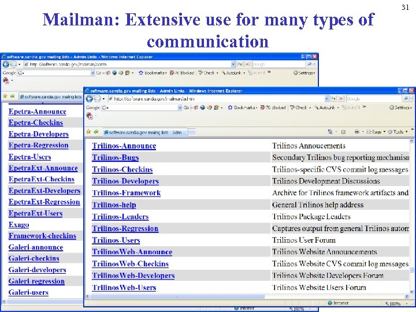Image resolution: width=416 pixels, height=312 pixels.
Task: Open the Page menu dropdown in front window
Action: click(376, 132)
